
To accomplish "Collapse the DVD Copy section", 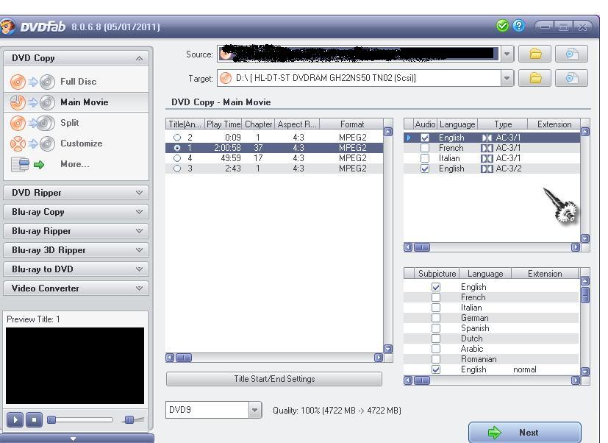I will [139, 58].
